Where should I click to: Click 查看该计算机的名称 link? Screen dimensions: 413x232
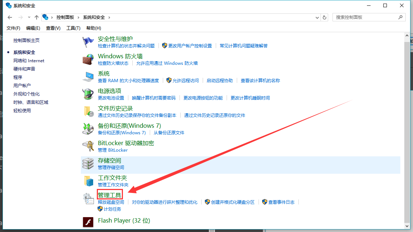point(260,81)
